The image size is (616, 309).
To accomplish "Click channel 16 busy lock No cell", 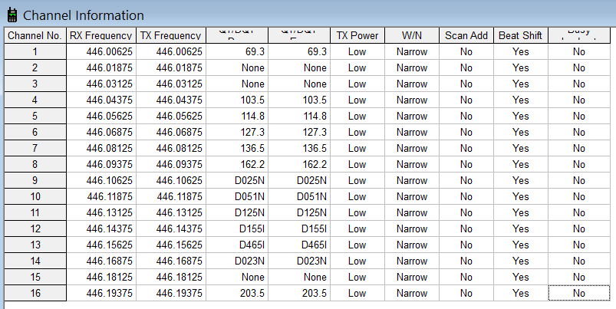I will 579,293.
